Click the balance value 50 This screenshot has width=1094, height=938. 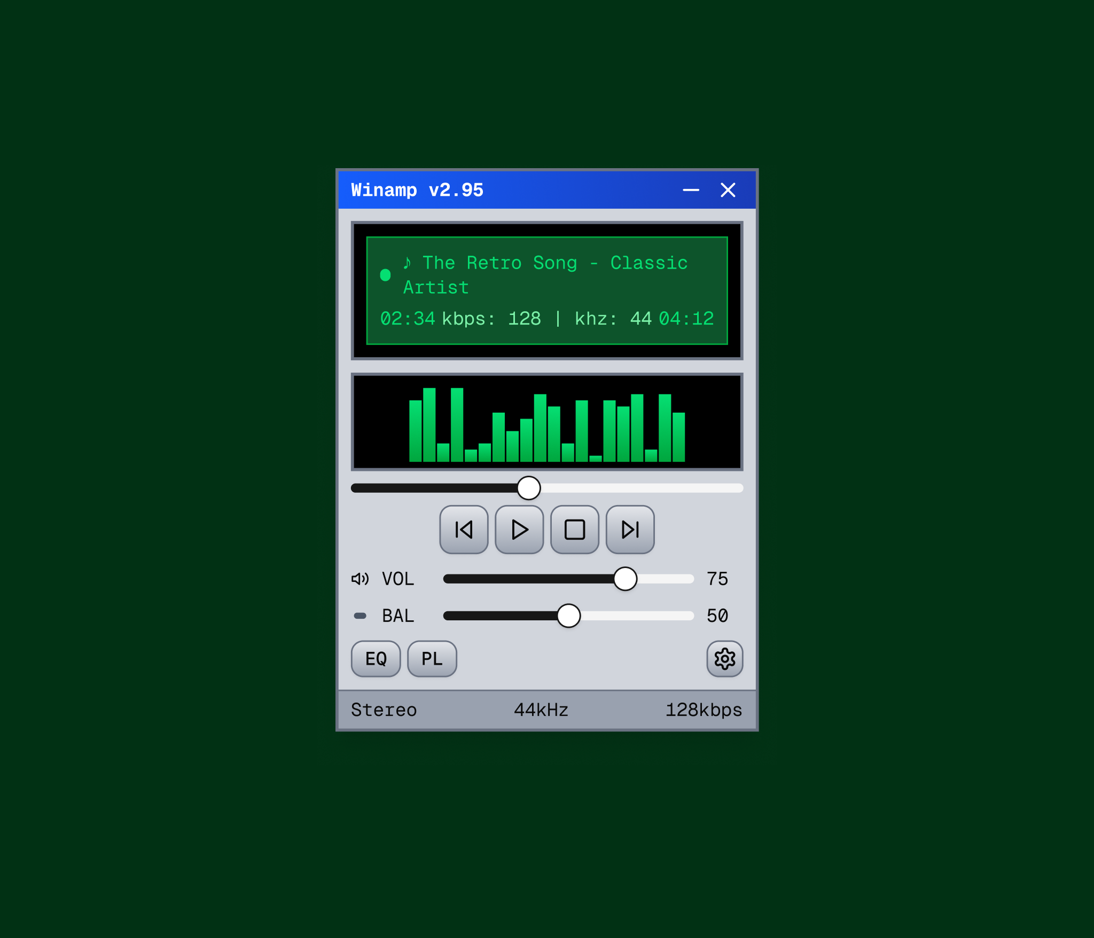(717, 616)
